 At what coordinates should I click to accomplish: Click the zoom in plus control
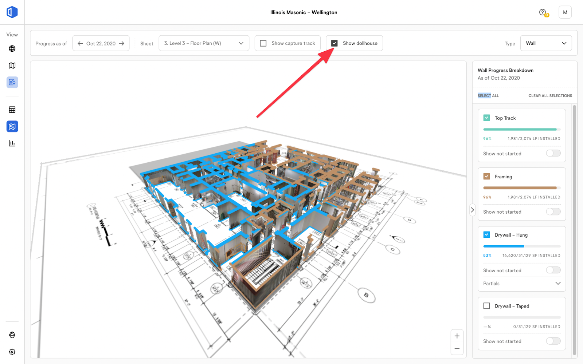(x=457, y=336)
